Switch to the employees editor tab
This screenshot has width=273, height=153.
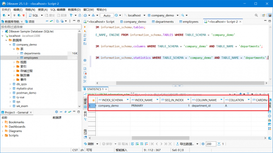(189, 22)
